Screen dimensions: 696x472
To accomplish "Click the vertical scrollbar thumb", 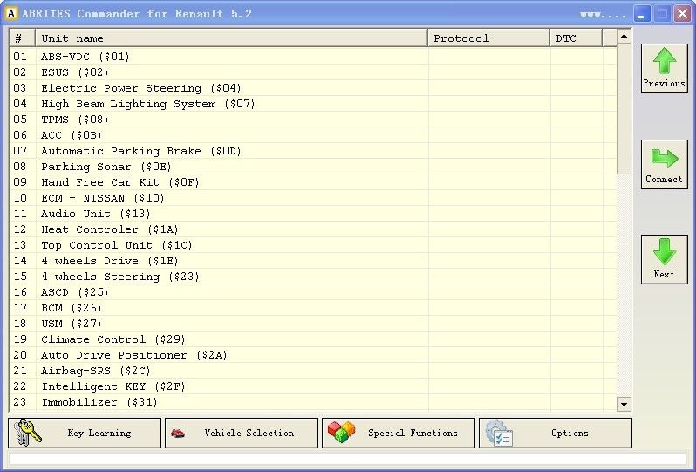I will (624, 109).
